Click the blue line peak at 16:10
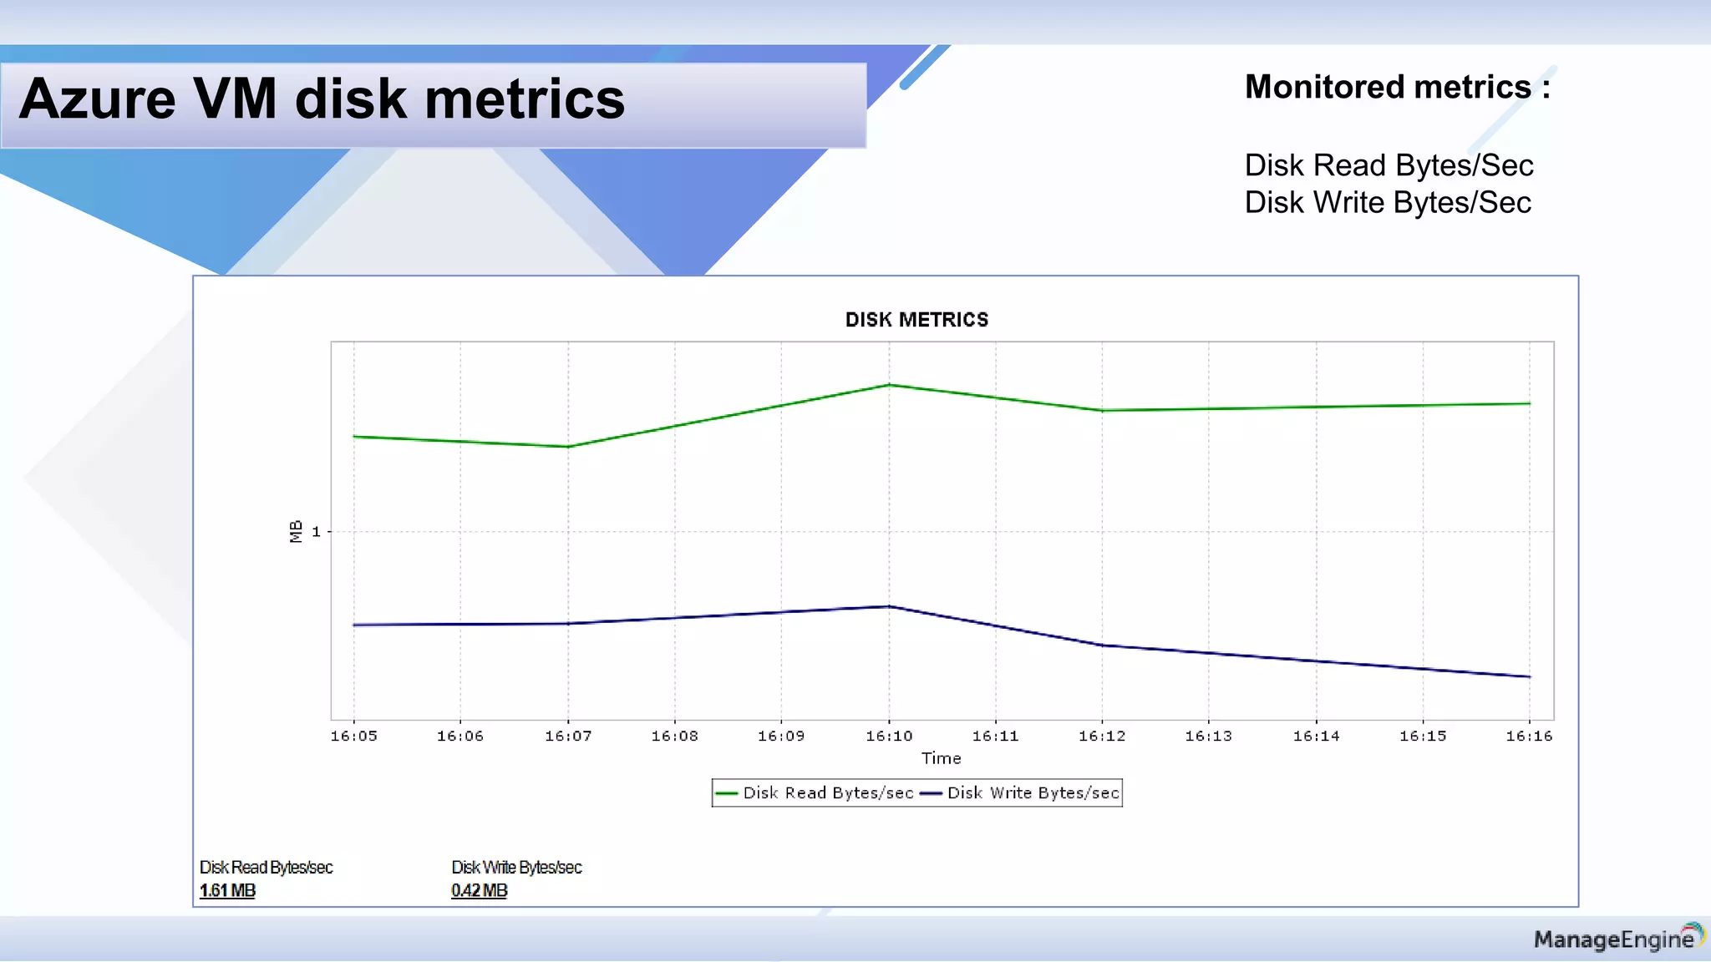This screenshot has width=1711, height=962. [889, 606]
